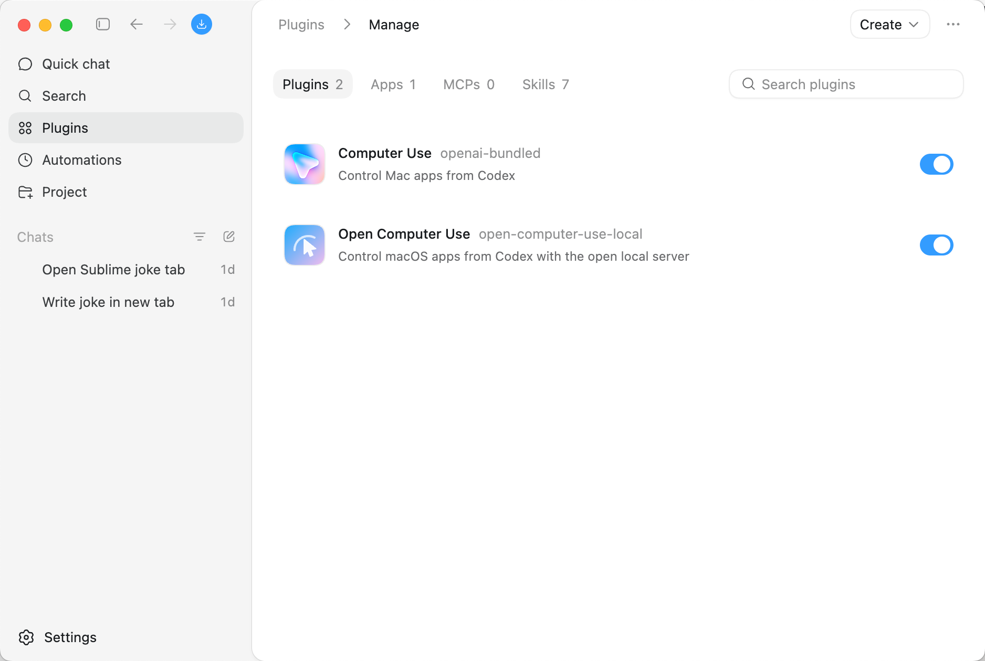Image resolution: width=985 pixels, height=661 pixels.
Task: Switch to the Apps tab
Action: 393,84
